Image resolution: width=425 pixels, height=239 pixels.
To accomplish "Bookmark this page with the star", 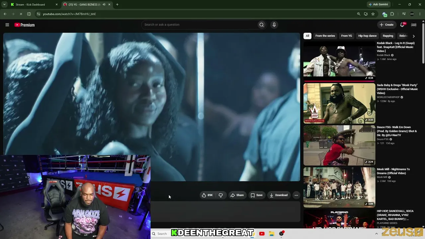I will tap(373, 14).
